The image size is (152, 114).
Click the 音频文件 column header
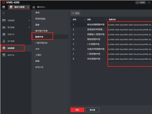[112, 20]
